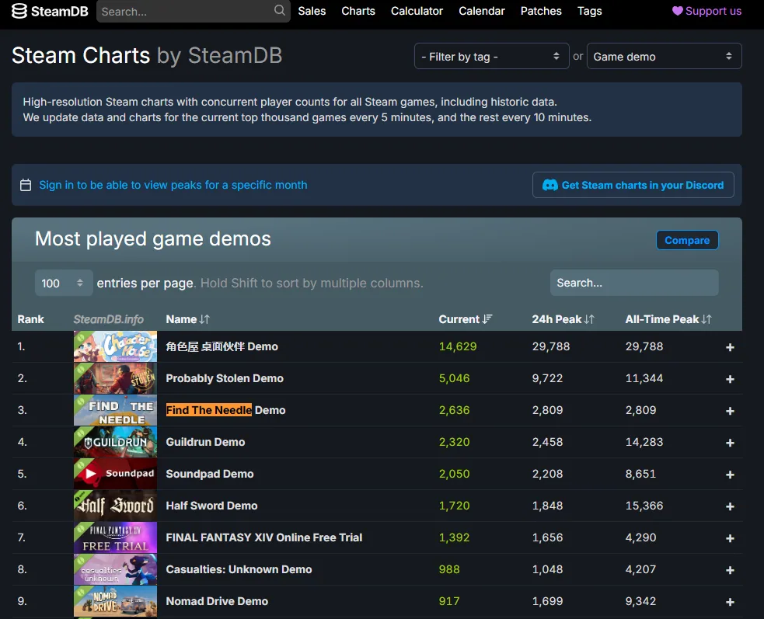This screenshot has height=619, width=764.
Task: Expand the plus icon for Guildrun Demo
Action: pos(730,443)
